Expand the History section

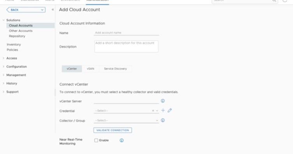click(4, 84)
